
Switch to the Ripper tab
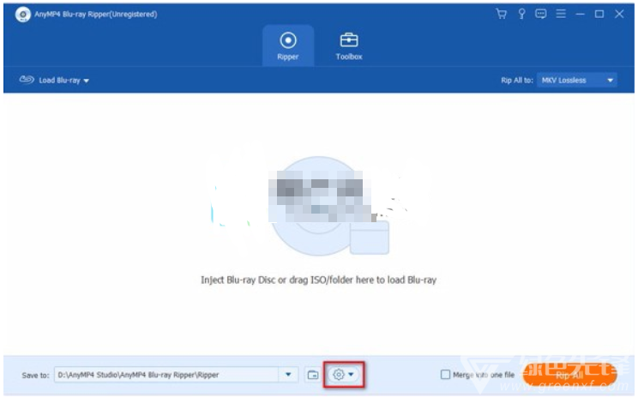coord(288,45)
